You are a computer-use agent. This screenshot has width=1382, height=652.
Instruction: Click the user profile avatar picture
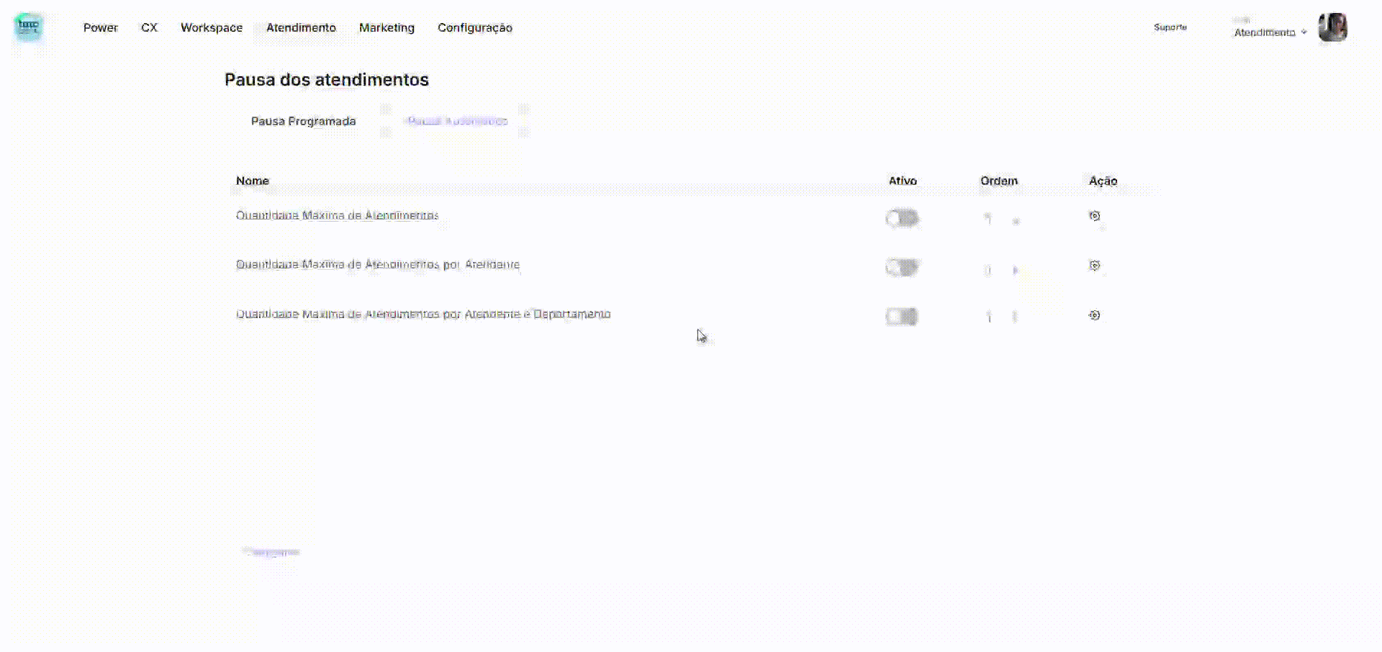1332,28
